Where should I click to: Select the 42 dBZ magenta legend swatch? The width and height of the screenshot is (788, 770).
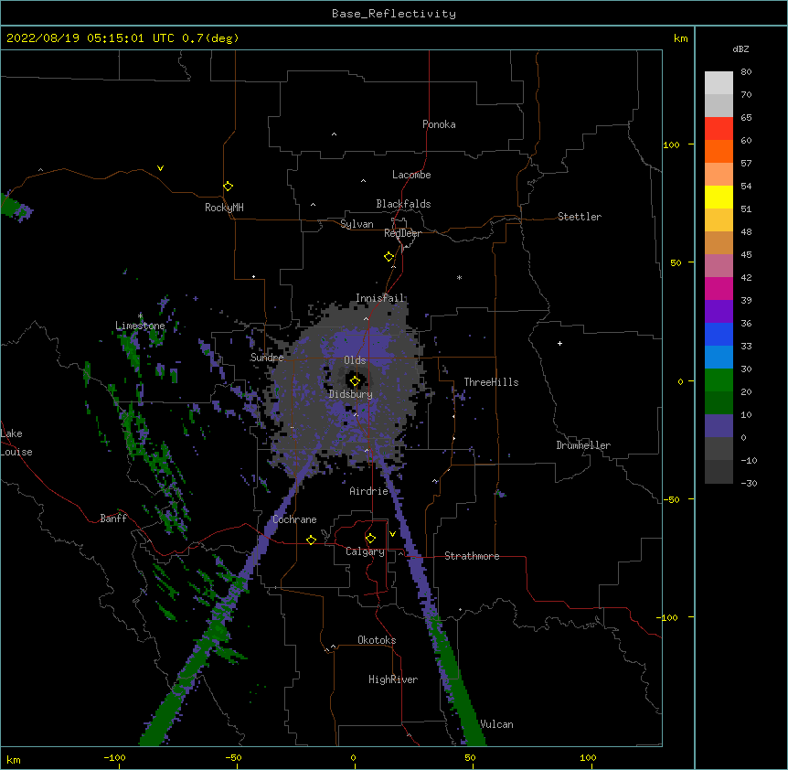pyautogui.click(x=719, y=288)
